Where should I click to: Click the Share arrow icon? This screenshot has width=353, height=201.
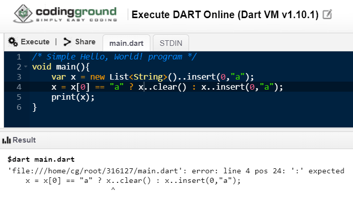[x=67, y=42]
